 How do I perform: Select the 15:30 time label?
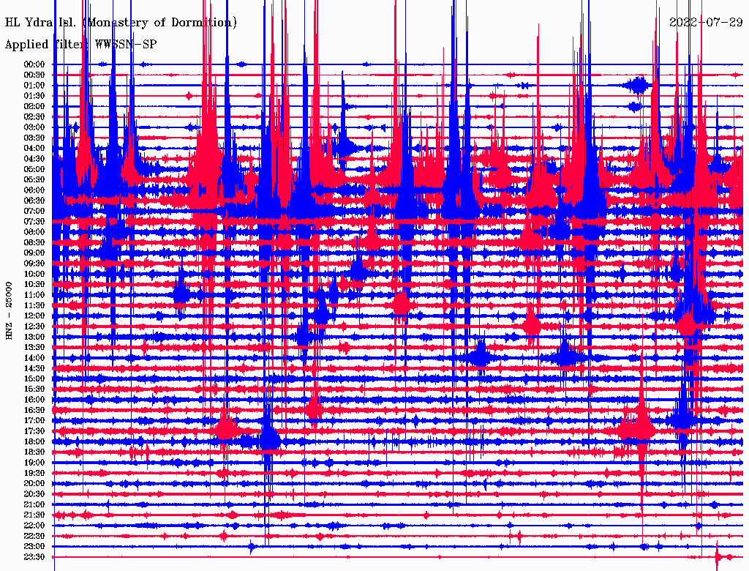click(x=34, y=389)
